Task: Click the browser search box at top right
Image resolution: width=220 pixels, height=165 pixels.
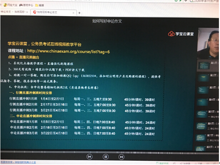Action: [204, 1]
